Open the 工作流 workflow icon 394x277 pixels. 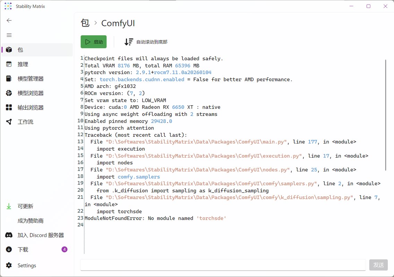click(x=9, y=122)
